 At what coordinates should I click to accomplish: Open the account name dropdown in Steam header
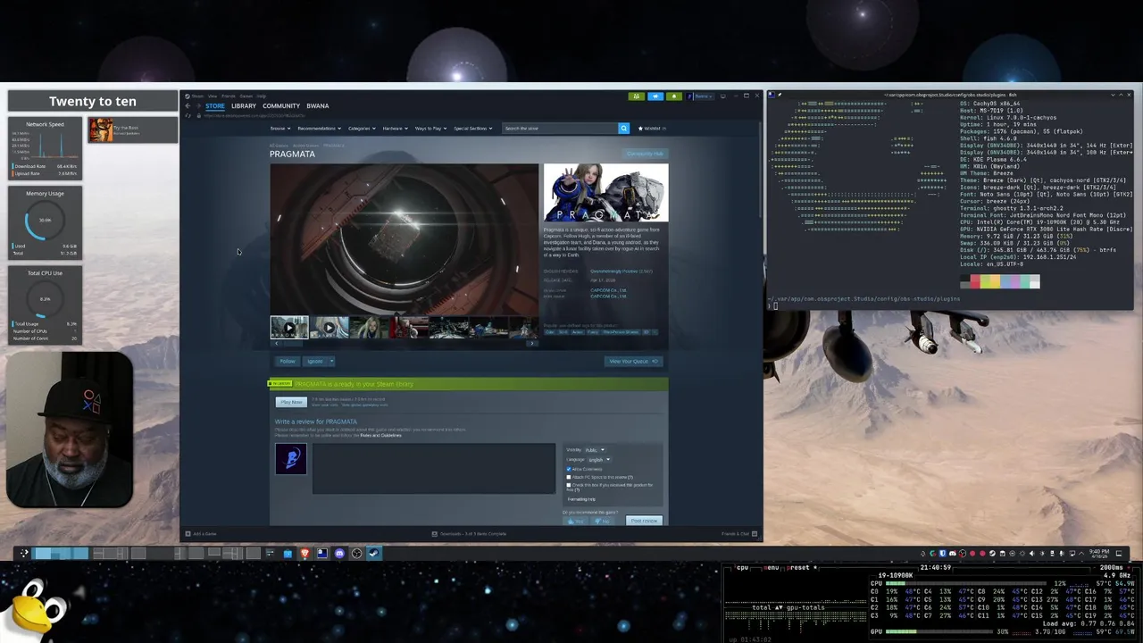click(703, 96)
